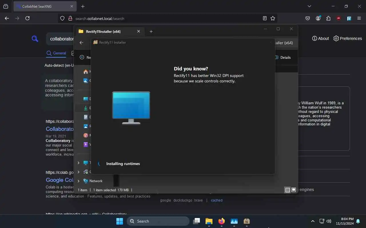Switch Explorer to details view icon

coord(288,190)
